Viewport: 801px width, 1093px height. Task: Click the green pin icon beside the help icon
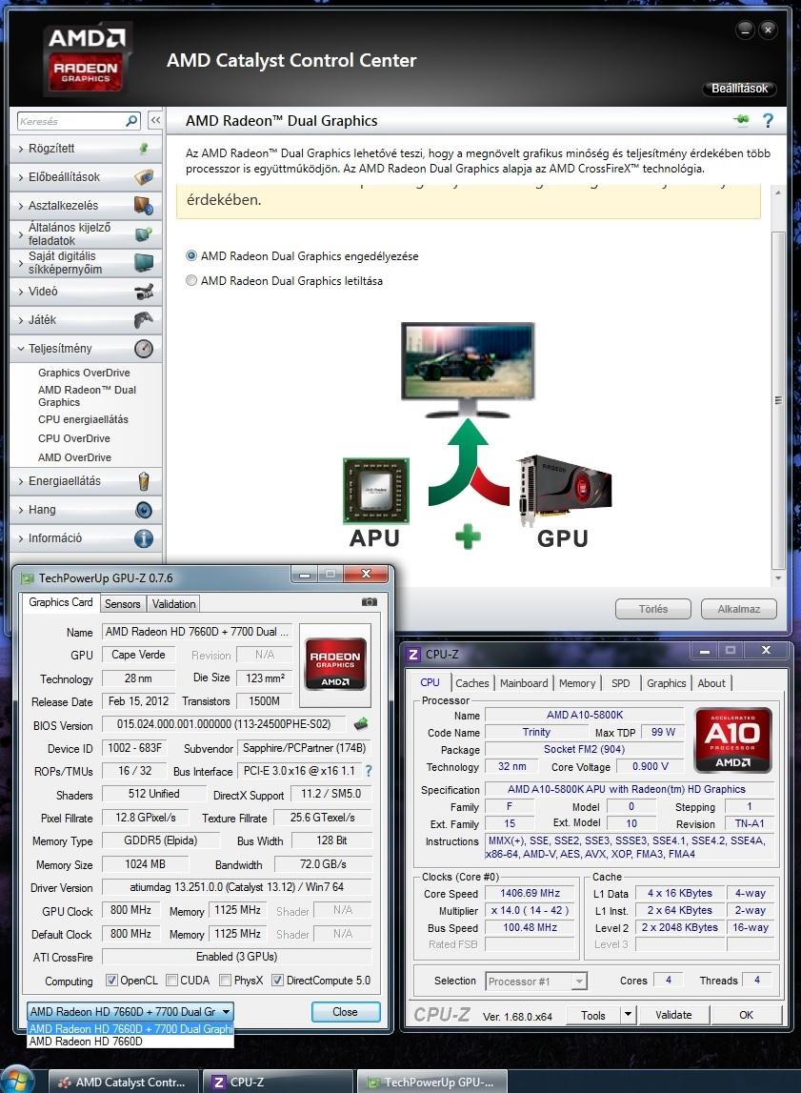tap(741, 120)
